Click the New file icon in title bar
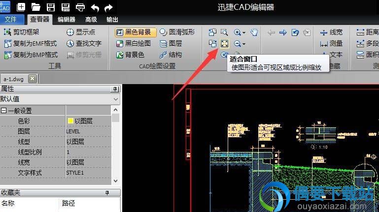The image size is (379, 212). 21,7
